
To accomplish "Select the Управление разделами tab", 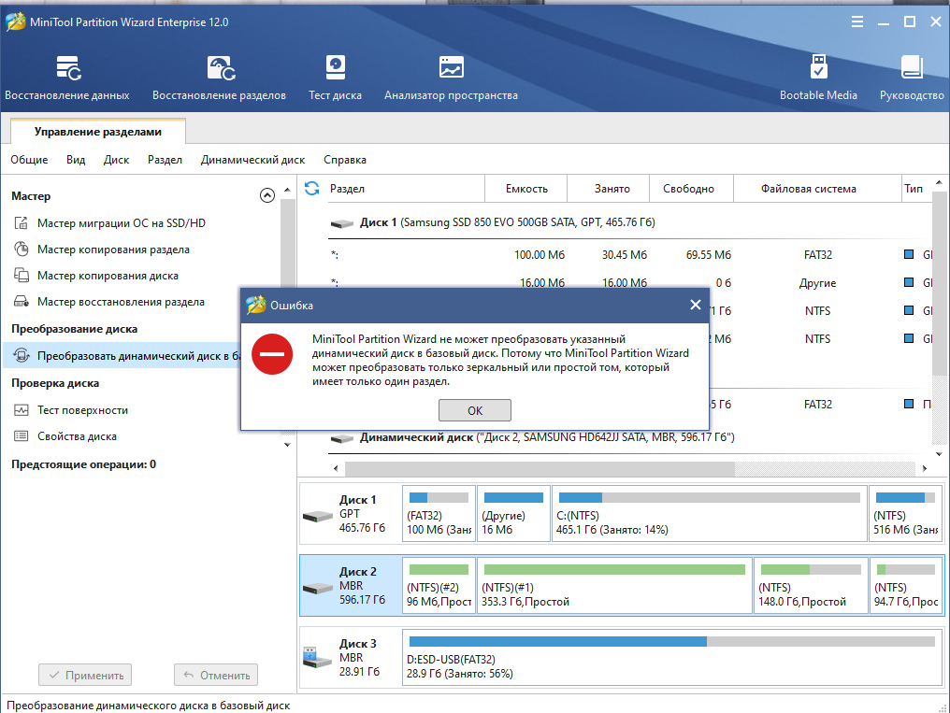I will 98,132.
